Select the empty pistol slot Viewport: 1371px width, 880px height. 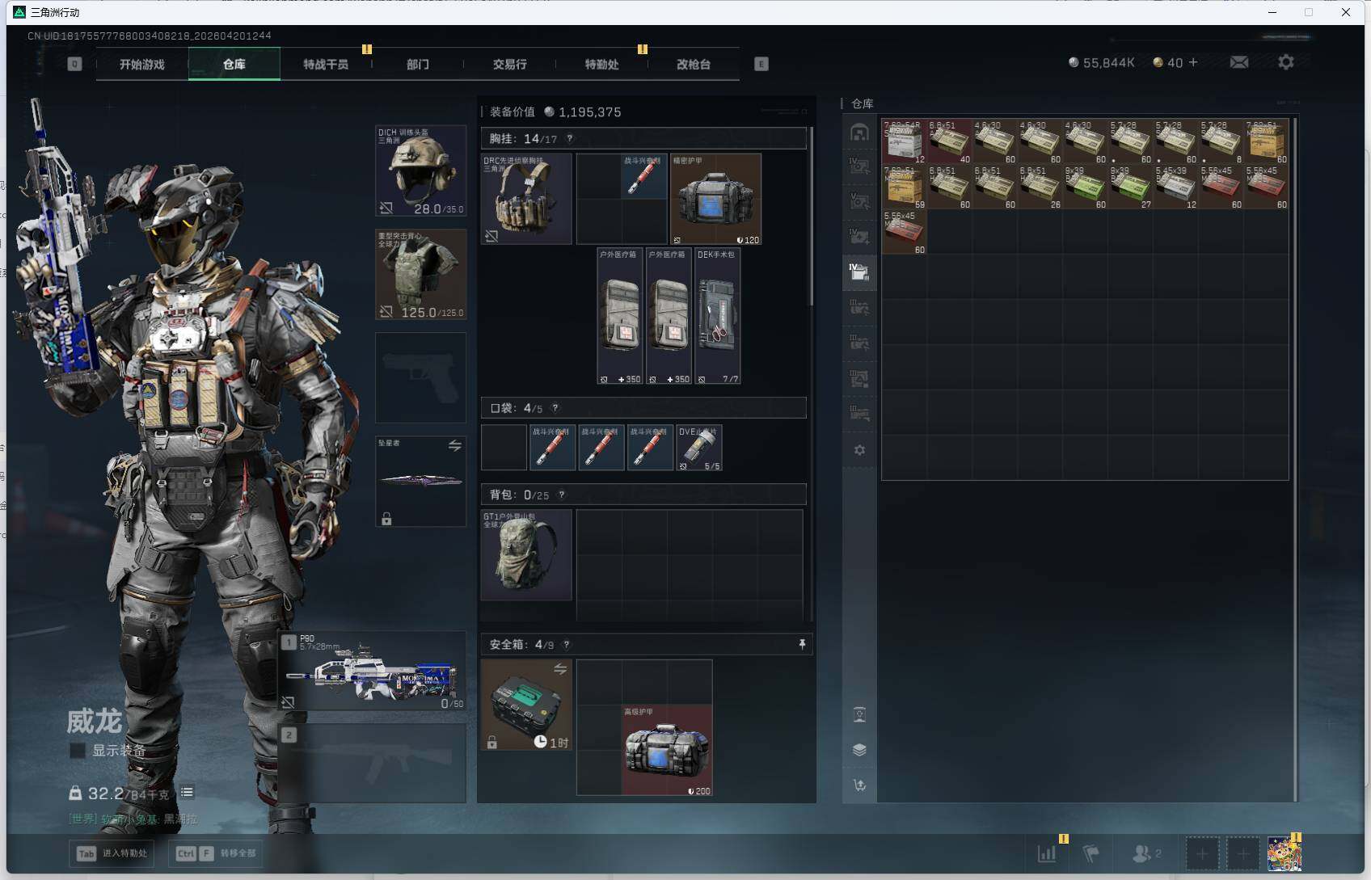tap(420, 377)
